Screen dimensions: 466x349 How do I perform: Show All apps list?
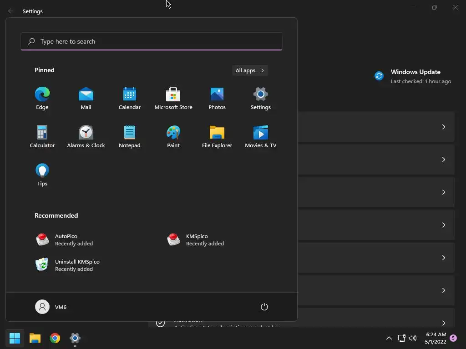(250, 70)
